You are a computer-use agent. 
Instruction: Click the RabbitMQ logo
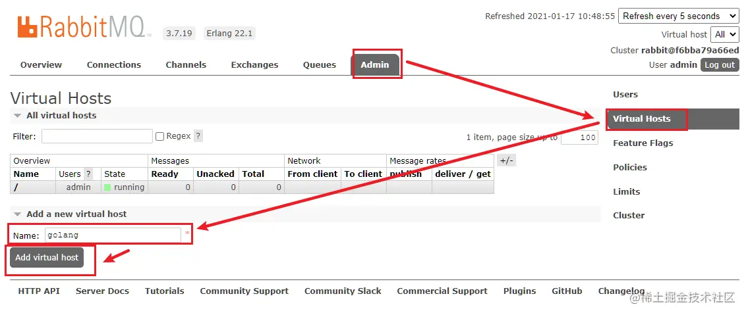tap(85, 26)
